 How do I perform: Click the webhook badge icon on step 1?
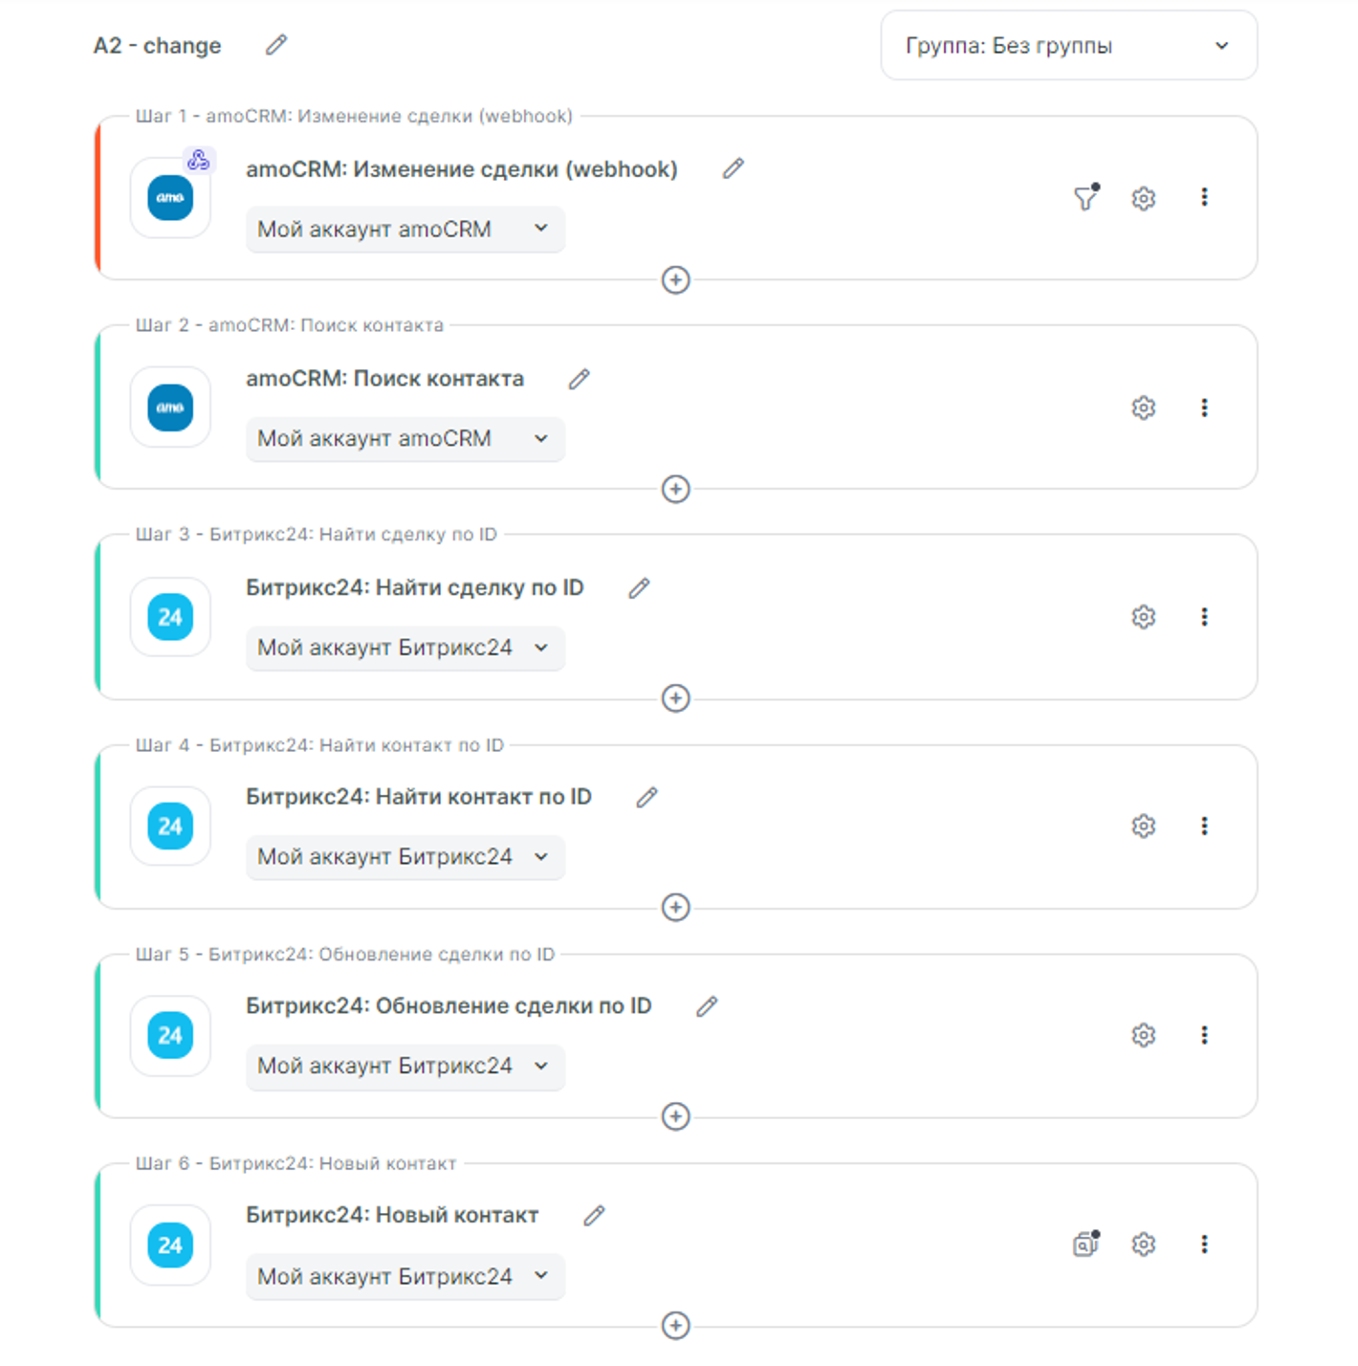[x=199, y=160]
